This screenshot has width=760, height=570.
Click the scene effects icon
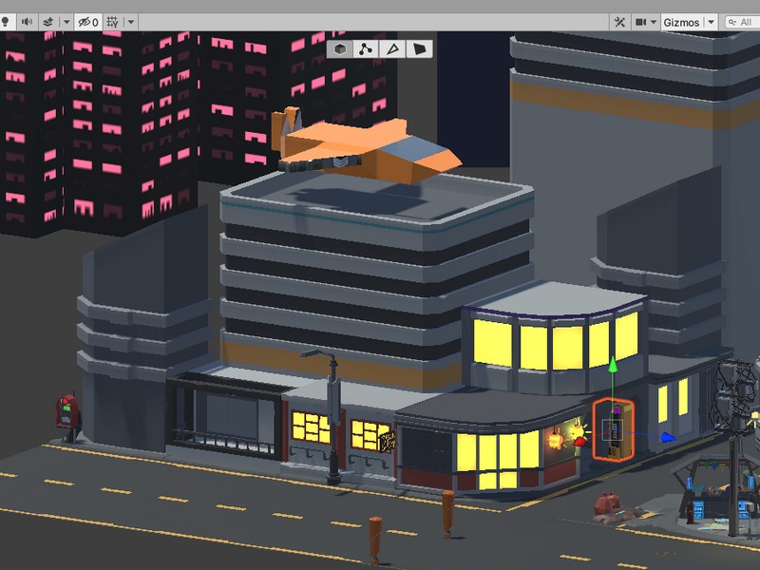[x=48, y=21]
